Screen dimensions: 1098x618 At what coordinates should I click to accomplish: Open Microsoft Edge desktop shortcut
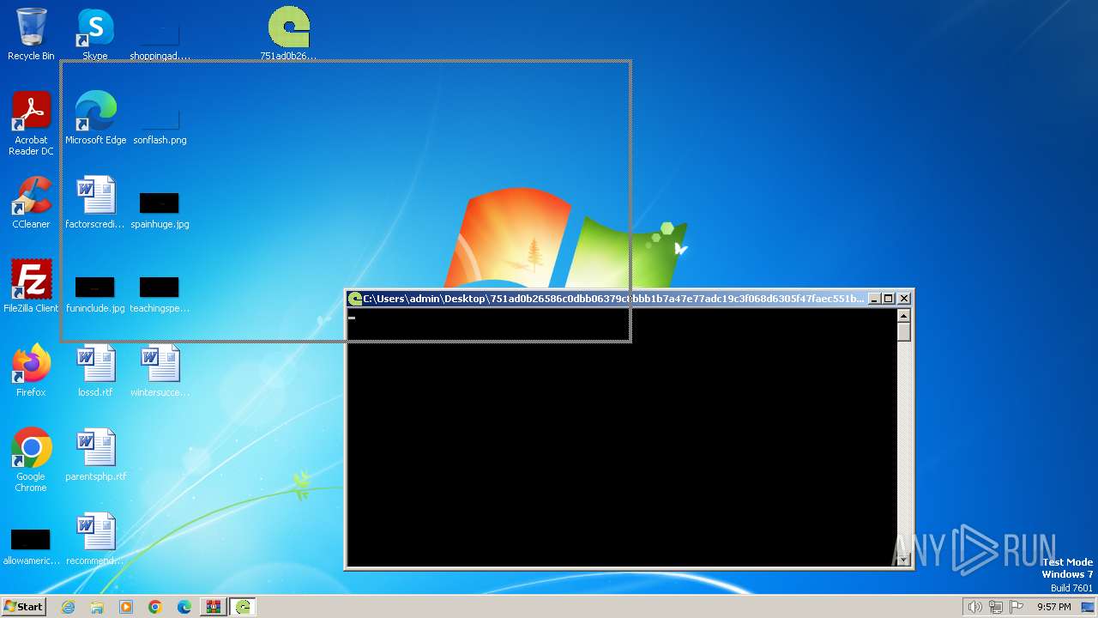click(95, 118)
